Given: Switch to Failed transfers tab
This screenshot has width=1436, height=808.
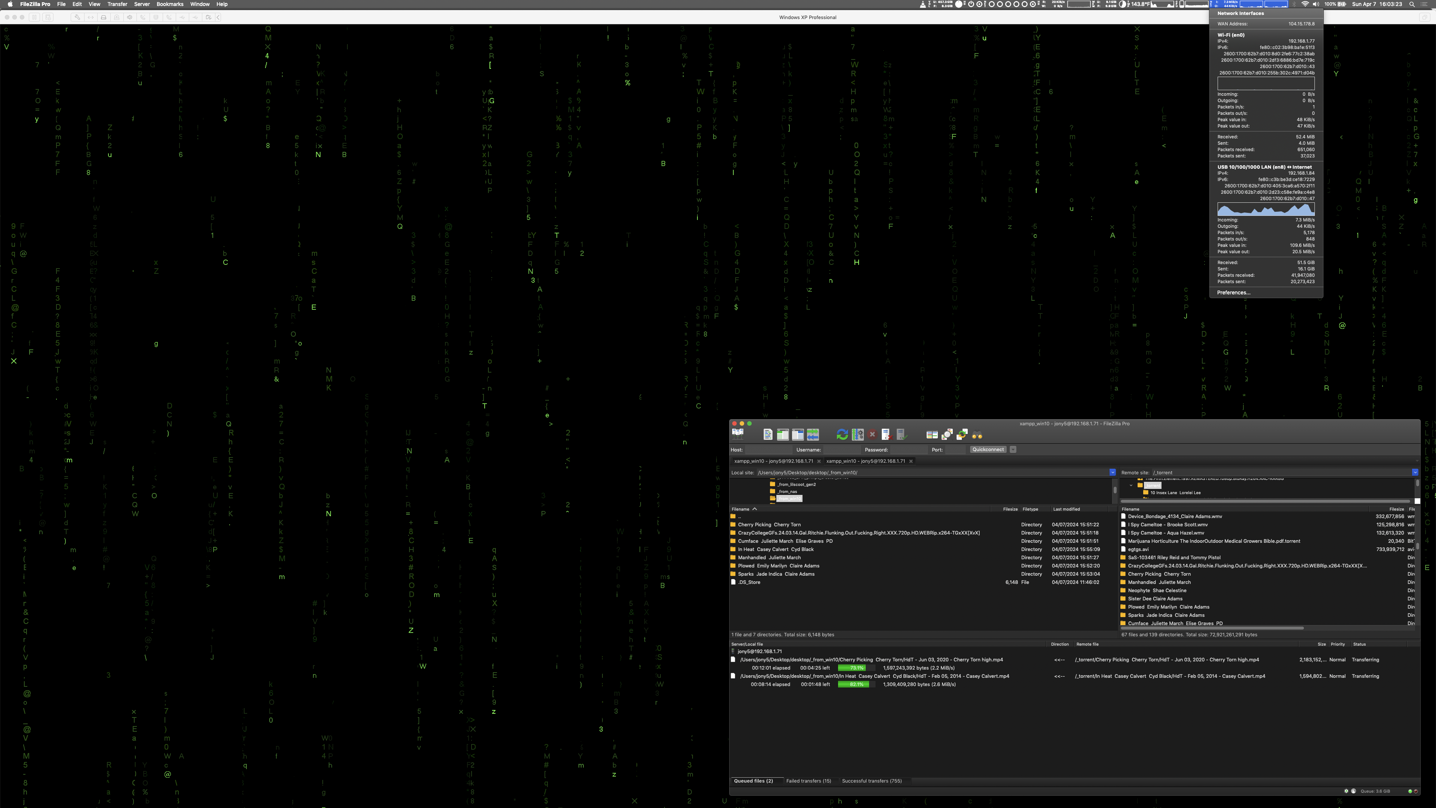Looking at the screenshot, I should (x=808, y=781).
